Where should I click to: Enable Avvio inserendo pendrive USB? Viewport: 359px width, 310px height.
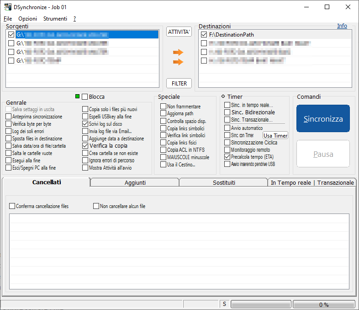point(227,164)
